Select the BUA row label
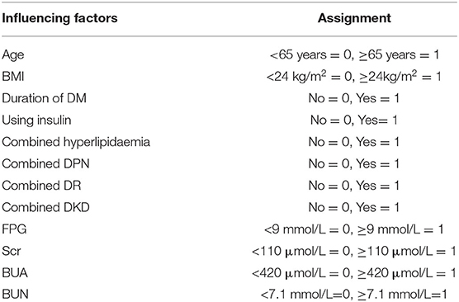Viewport: 459px width, 302px height. [15, 273]
